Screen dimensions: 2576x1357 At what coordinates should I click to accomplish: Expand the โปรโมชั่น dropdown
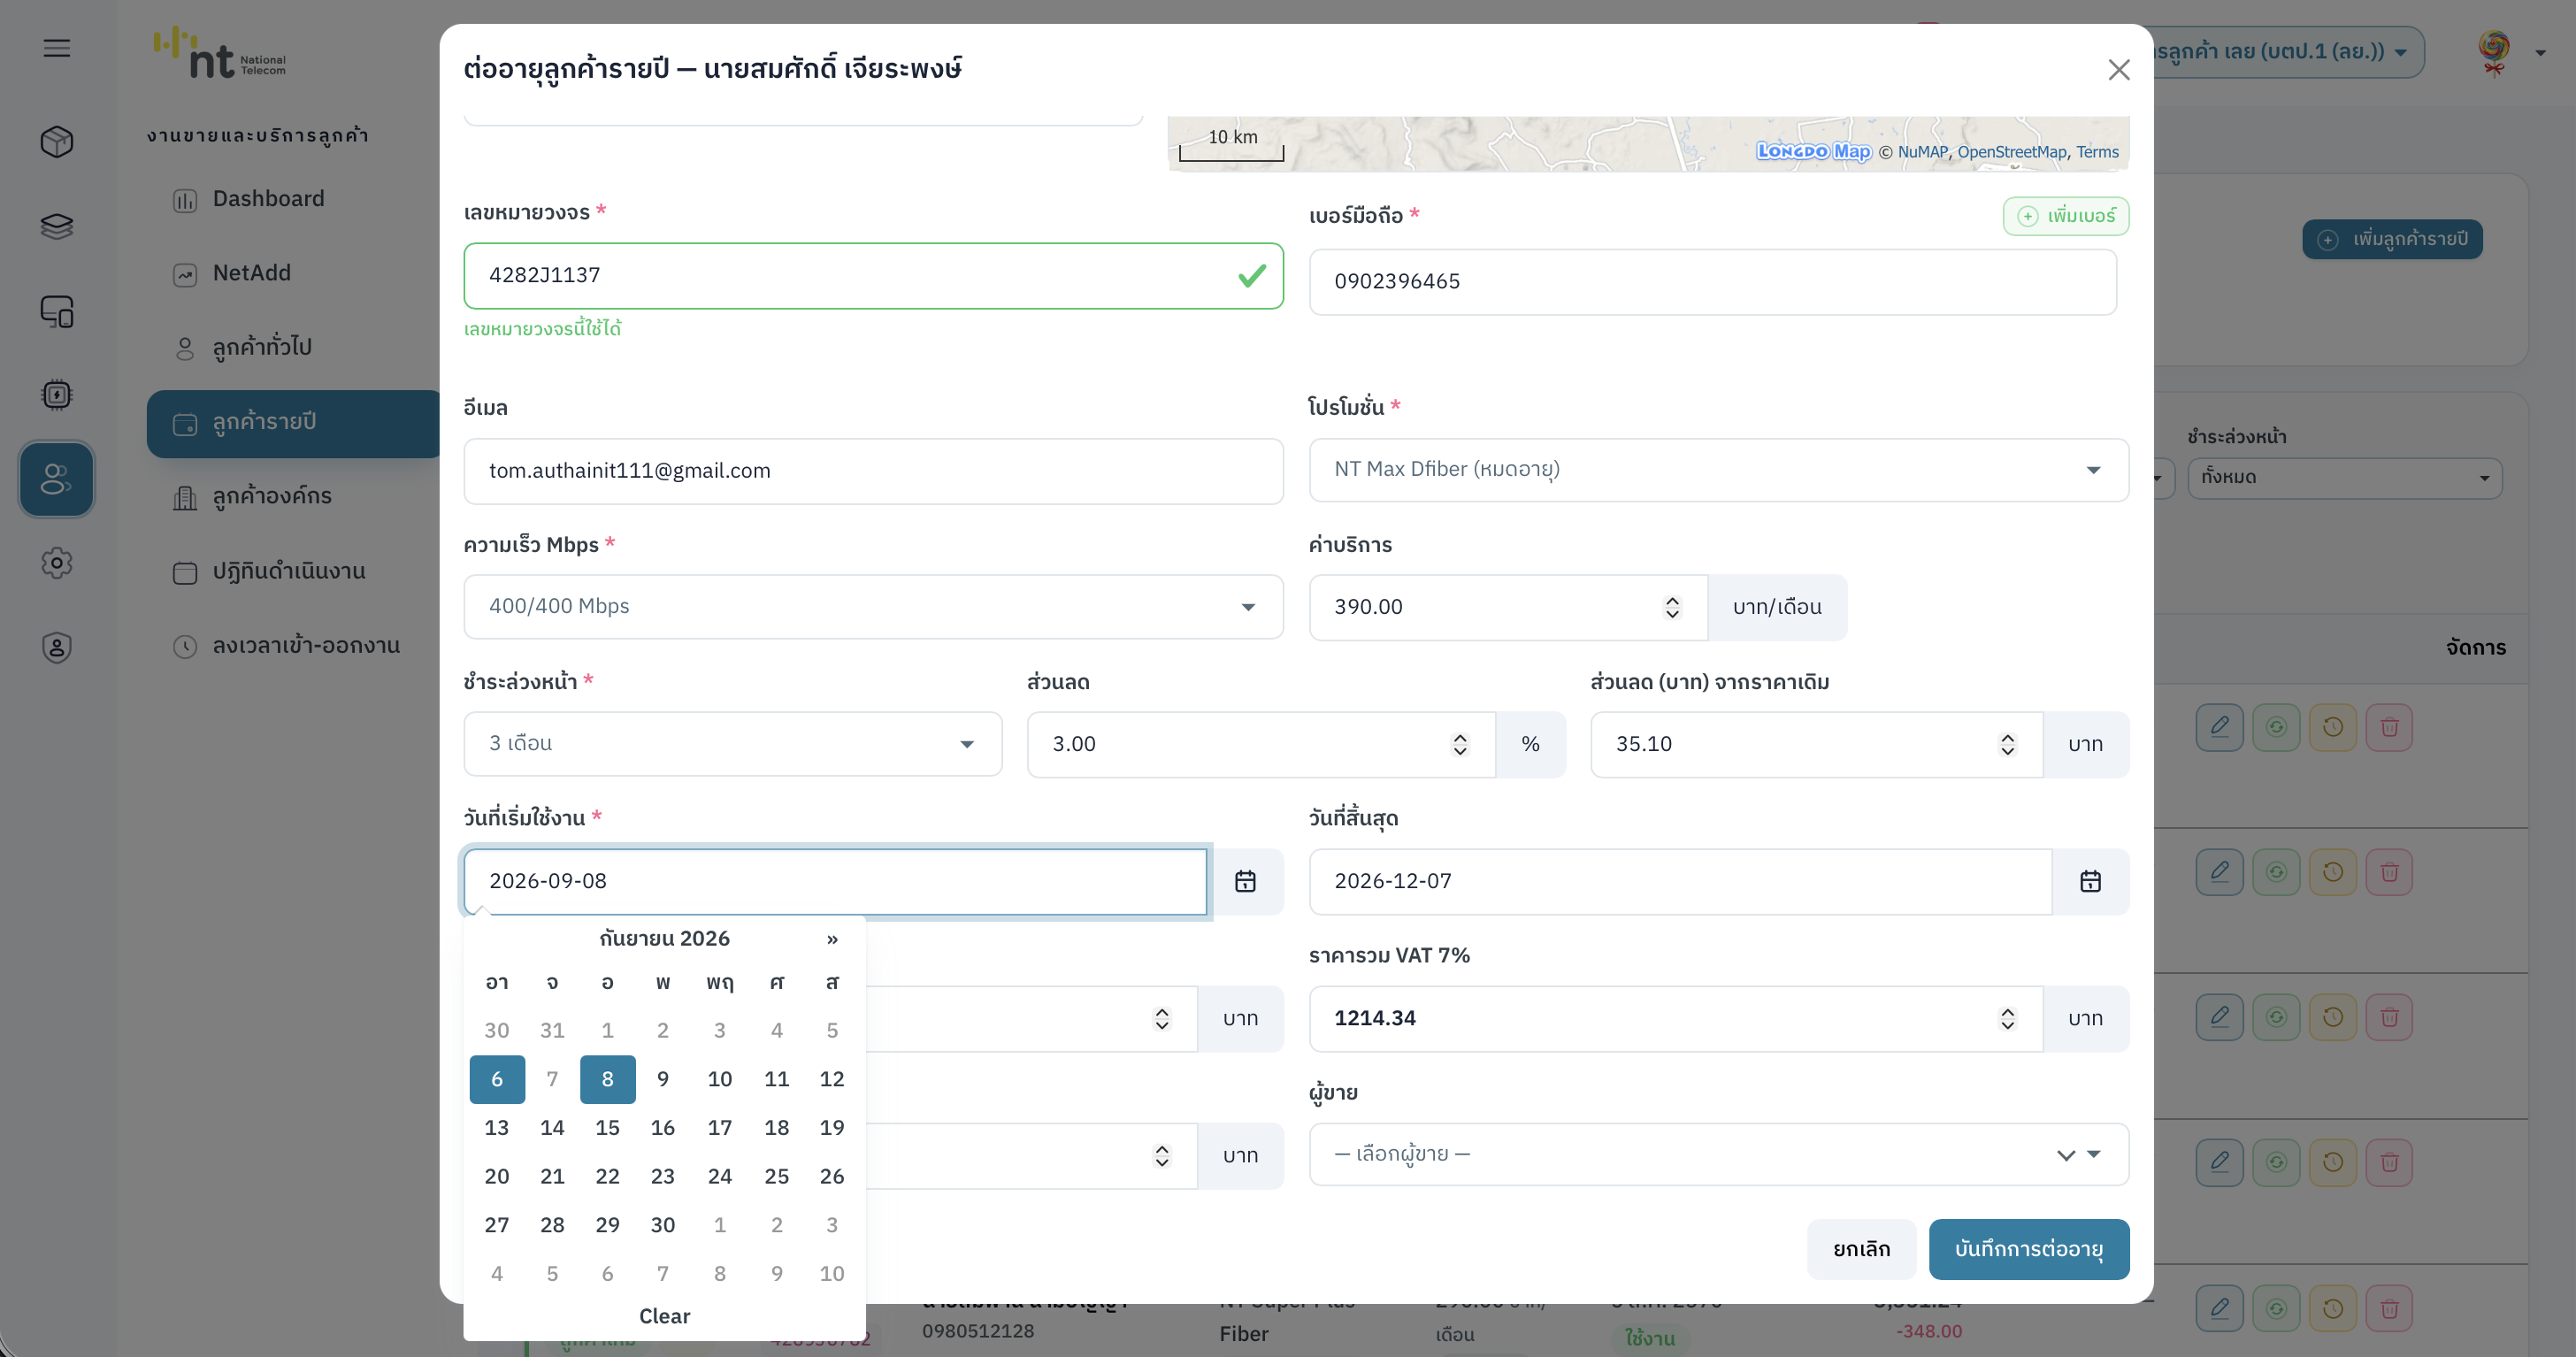pyautogui.click(x=1718, y=470)
